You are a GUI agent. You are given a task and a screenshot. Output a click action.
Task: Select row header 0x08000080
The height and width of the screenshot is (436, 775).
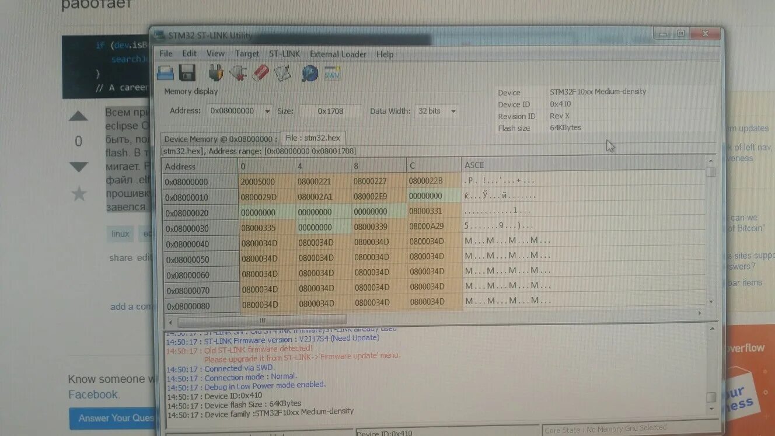pyautogui.click(x=202, y=306)
